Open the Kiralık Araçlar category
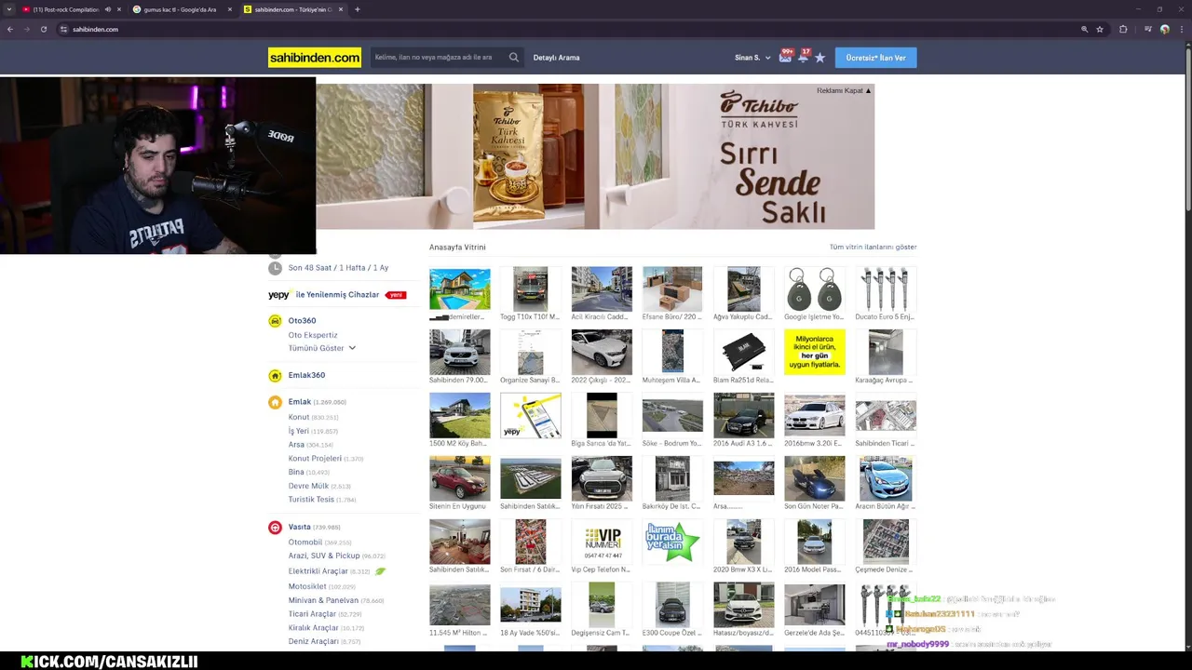 tap(313, 628)
